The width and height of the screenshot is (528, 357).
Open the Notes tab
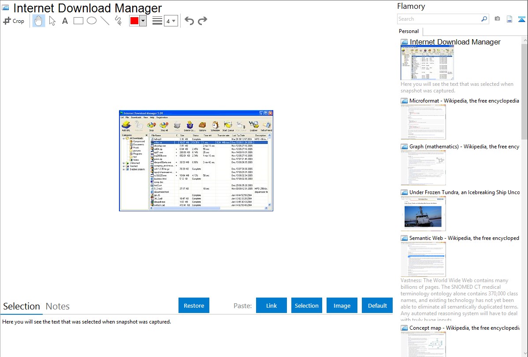pos(58,306)
